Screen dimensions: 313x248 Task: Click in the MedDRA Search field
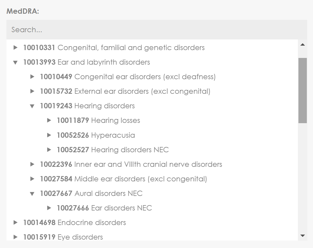pyautogui.click(x=157, y=29)
